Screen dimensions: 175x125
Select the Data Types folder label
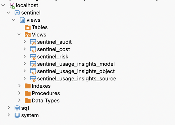tap(46, 101)
